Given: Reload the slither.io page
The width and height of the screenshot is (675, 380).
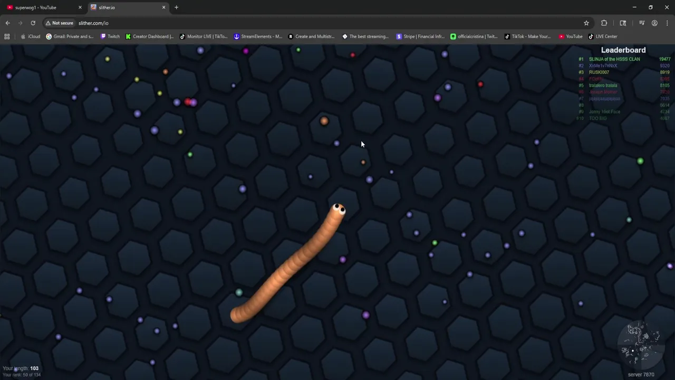Looking at the screenshot, I should coord(33,23).
